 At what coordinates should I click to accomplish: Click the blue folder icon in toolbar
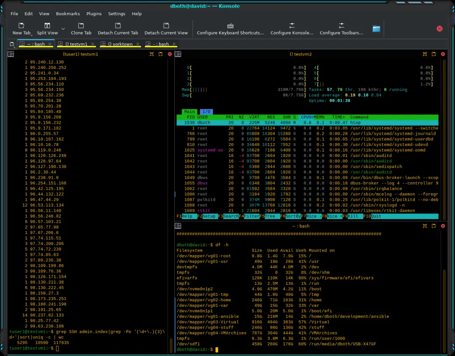(376, 29)
